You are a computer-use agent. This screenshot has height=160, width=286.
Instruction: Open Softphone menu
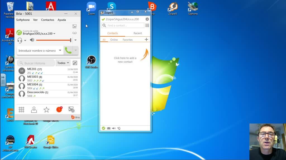tap(23, 20)
